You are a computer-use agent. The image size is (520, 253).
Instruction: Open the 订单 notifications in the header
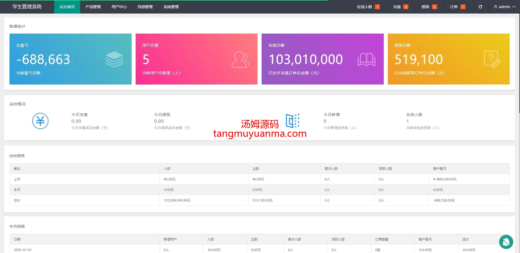pos(457,7)
